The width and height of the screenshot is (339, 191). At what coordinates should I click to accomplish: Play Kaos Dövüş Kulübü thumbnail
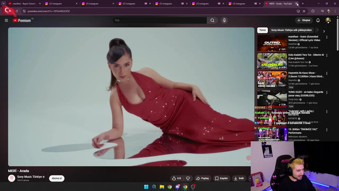pos(272,79)
